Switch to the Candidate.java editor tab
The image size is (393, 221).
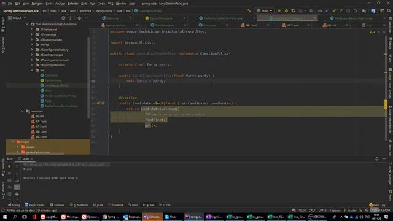point(165,25)
